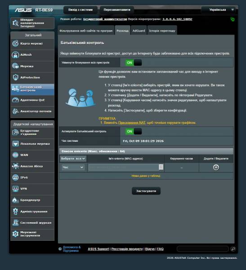Open the Мережа globe icon
Screen dimensions: 246x270
coord(15,66)
